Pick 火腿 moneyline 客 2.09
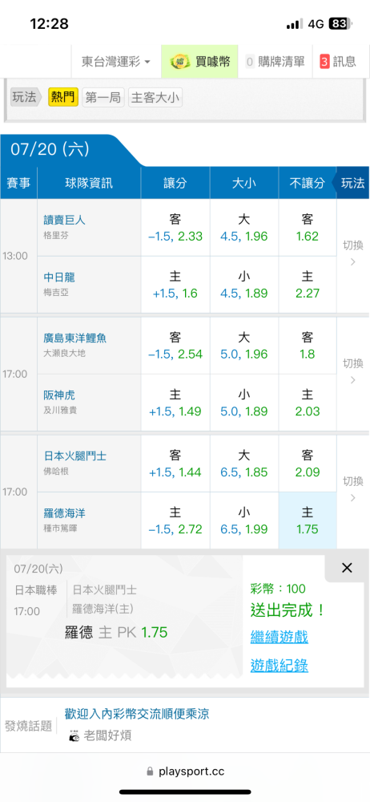This screenshot has height=802, width=370. (x=308, y=463)
